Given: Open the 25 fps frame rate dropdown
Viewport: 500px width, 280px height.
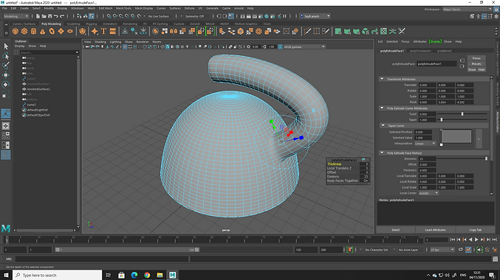Looking at the screenshot, I should [x=442, y=250].
